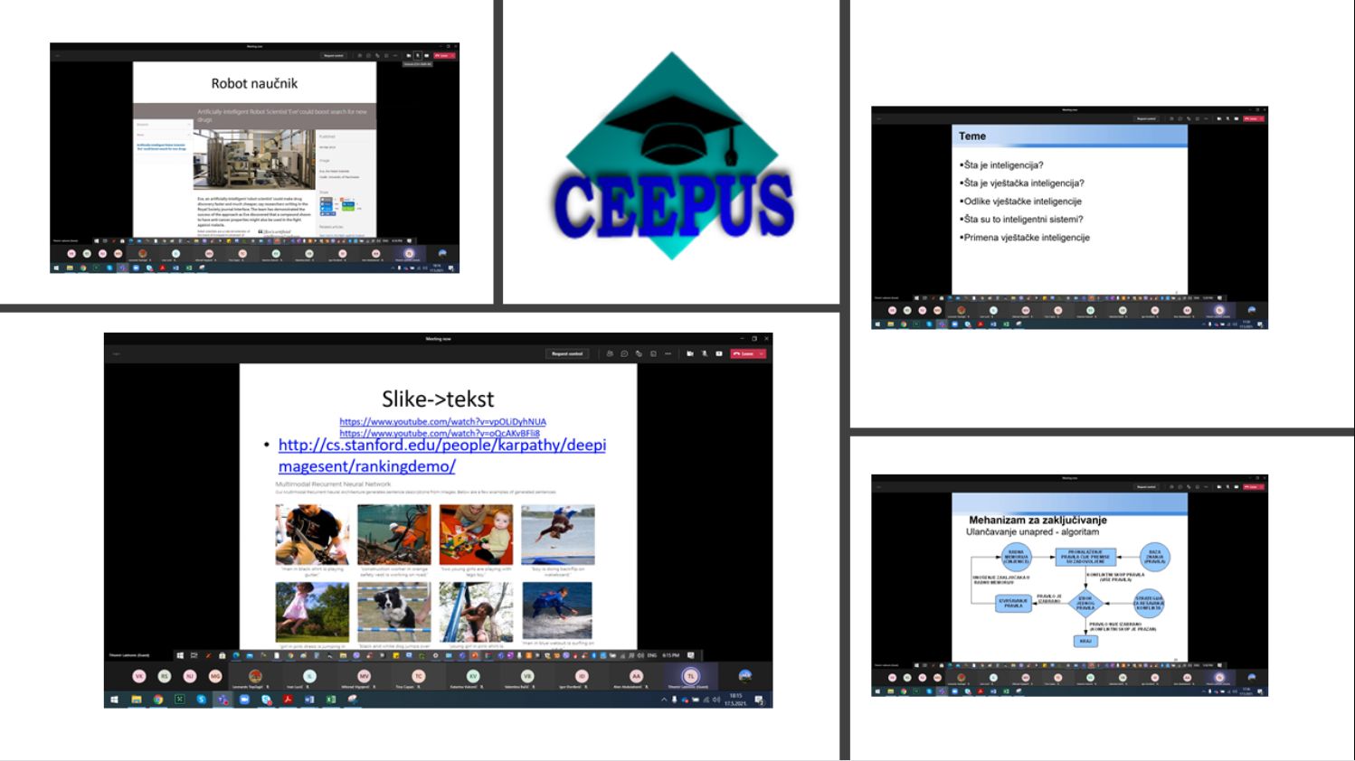Select TL participant avatar in Slike->tekst meeting
Image resolution: width=1355 pixels, height=761 pixels.
click(690, 676)
